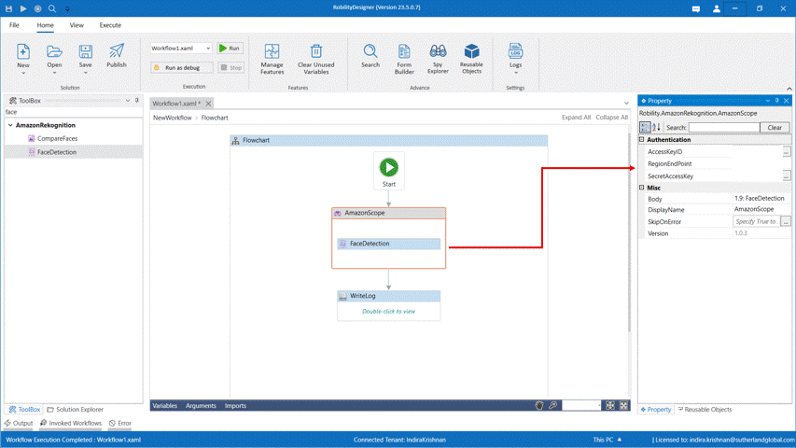Image resolution: width=796 pixels, height=448 pixels.
Task: Collapse the Authentication property section
Action: tap(642, 140)
